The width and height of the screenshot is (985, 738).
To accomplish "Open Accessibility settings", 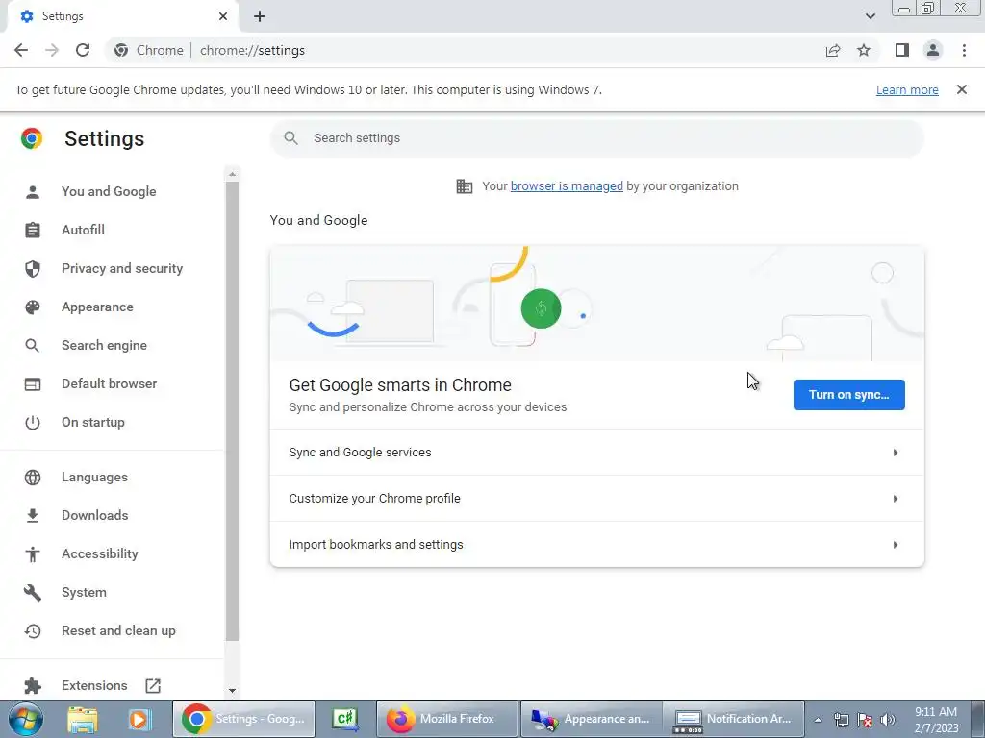I will (x=100, y=553).
